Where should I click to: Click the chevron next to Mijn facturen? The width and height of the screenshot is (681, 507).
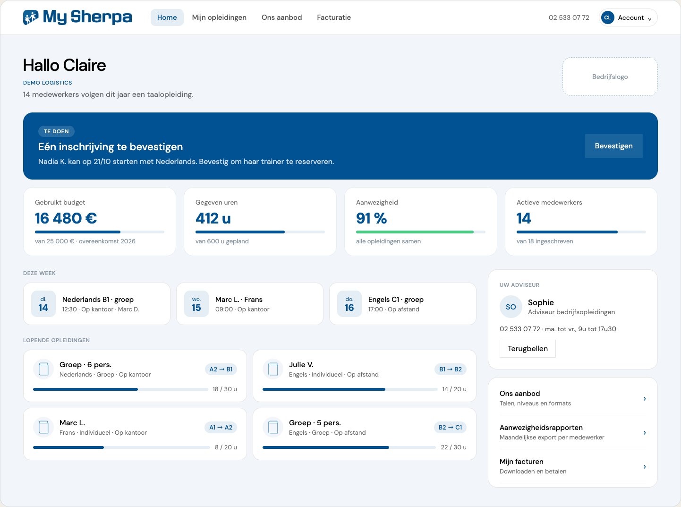pyautogui.click(x=645, y=466)
